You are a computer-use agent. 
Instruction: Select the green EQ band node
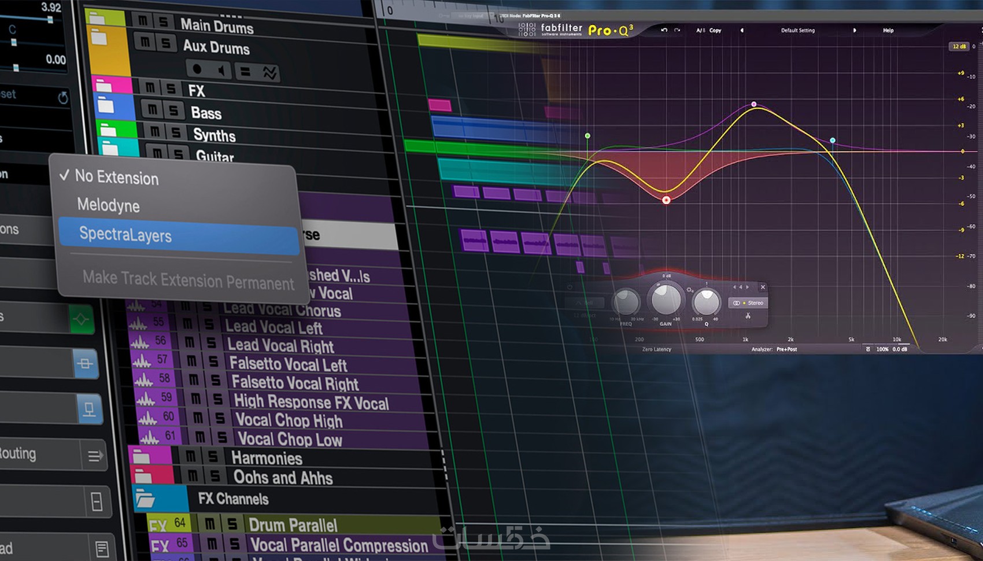click(587, 136)
